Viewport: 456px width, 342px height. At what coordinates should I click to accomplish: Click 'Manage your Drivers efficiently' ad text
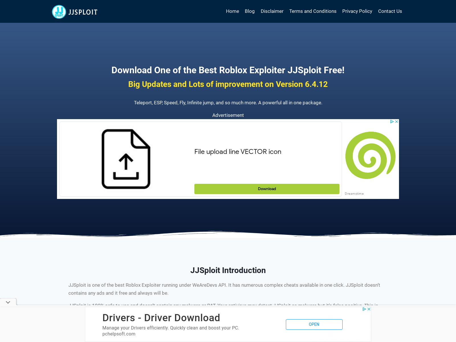coord(171,328)
